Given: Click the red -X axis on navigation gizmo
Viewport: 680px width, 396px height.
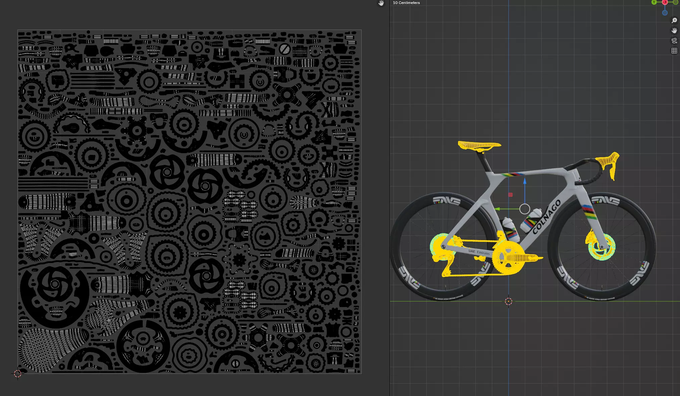Looking at the screenshot, I should [665, 2].
